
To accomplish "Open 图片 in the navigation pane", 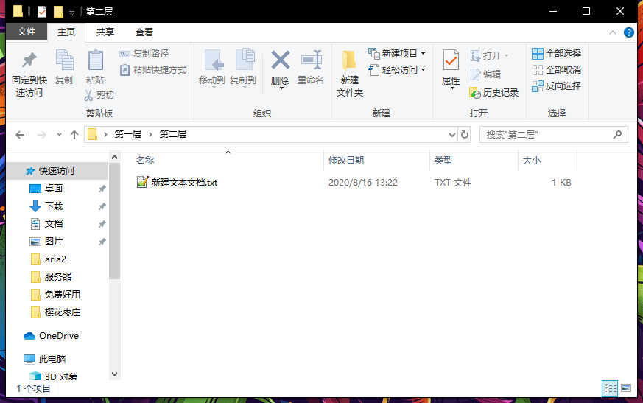I will tap(54, 242).
